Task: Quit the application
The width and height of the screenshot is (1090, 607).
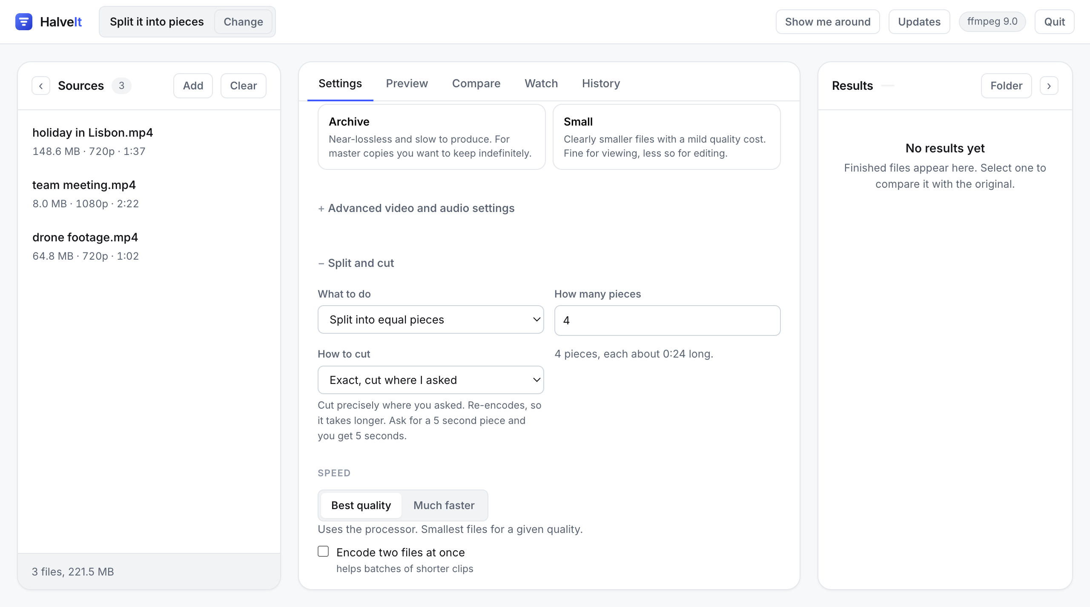Action: pos(1054,22)
